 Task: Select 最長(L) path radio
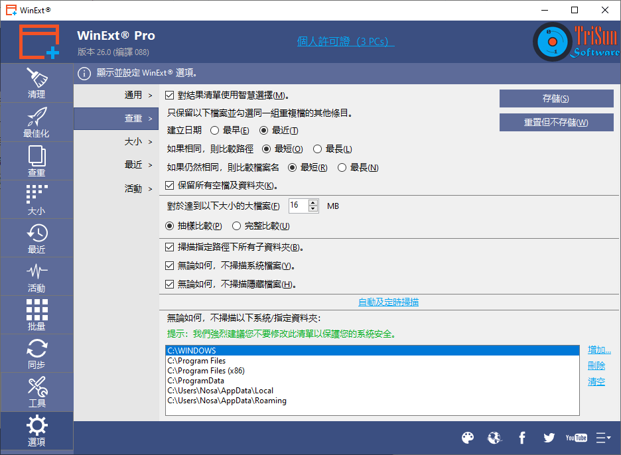point(317,149)
